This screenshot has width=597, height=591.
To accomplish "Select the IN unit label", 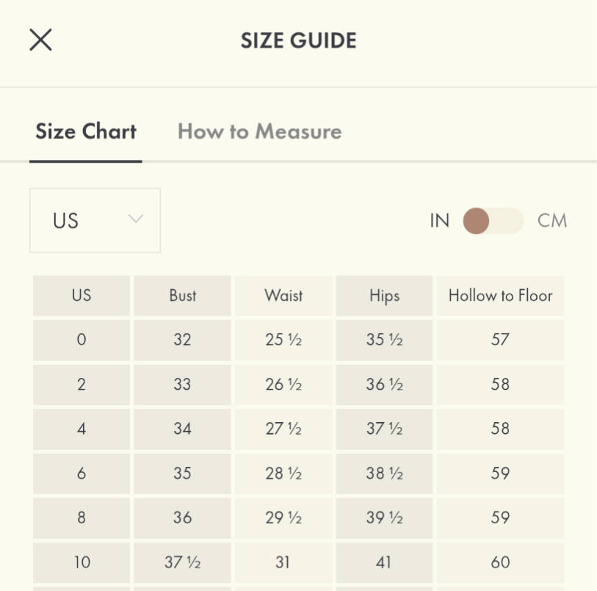I will (x=439, y=221).
